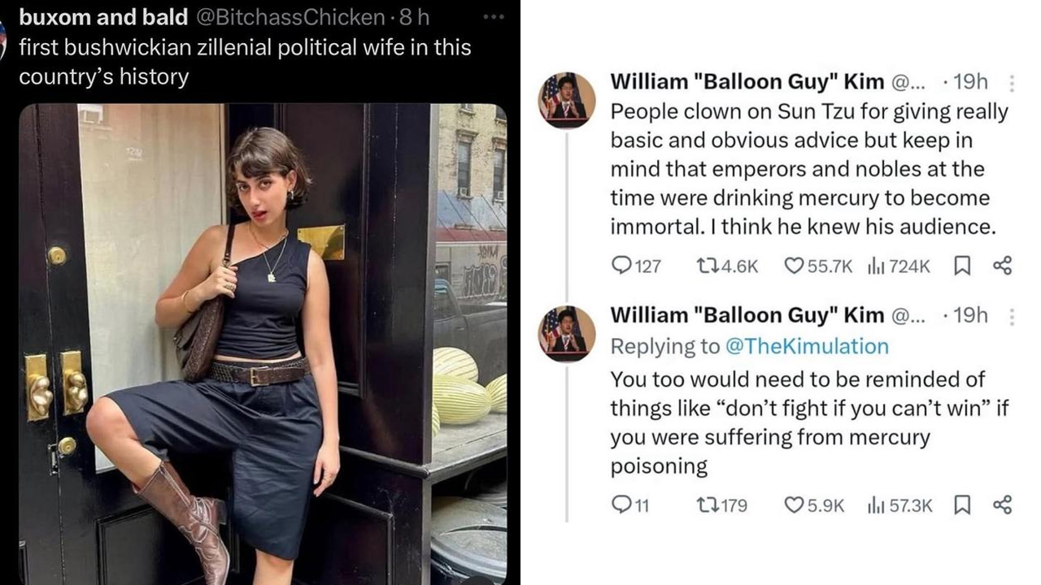Reply to the mercury poisoning tweet (11)

point(621,505)
